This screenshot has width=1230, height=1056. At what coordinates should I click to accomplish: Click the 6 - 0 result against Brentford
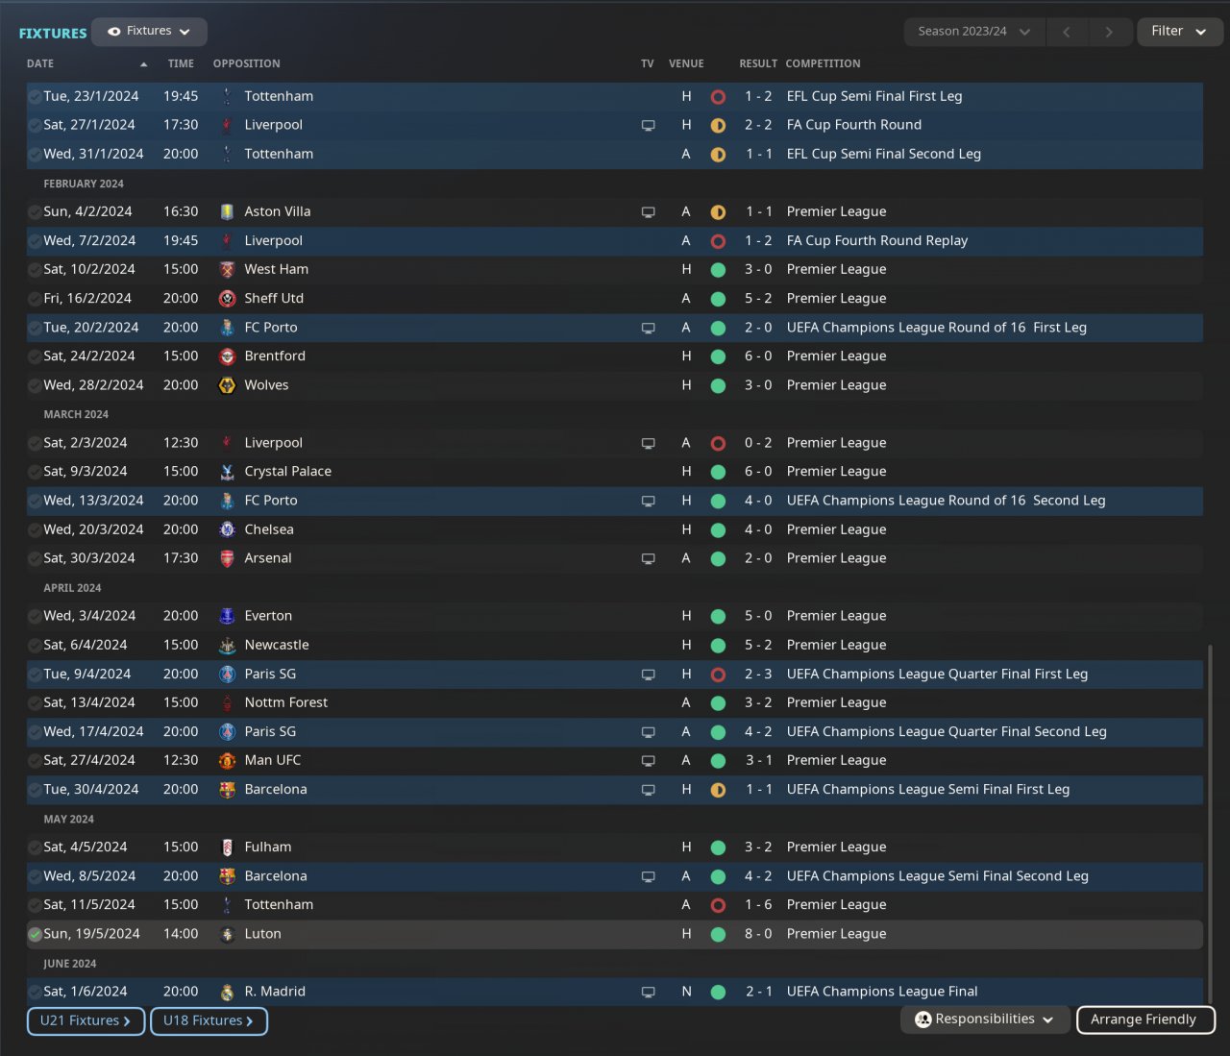pos(758,356)
